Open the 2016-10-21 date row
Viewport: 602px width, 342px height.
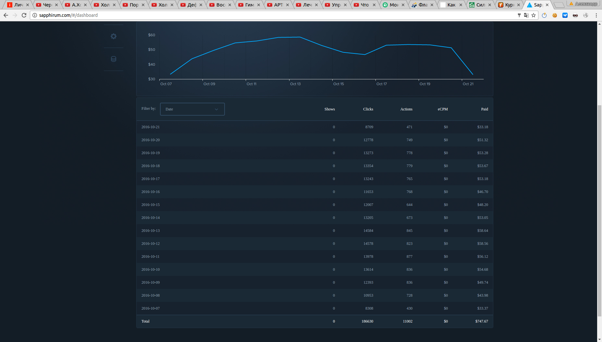pyautogui.click(x=315, y=127)
